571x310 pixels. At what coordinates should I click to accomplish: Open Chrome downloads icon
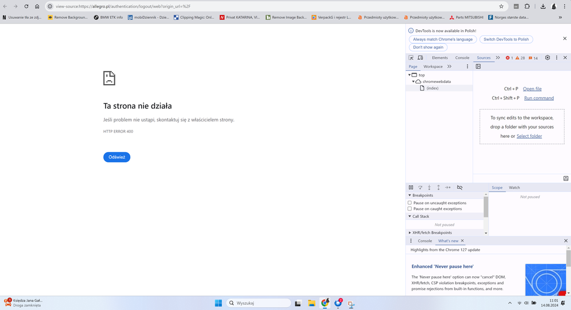pos(543,6)
